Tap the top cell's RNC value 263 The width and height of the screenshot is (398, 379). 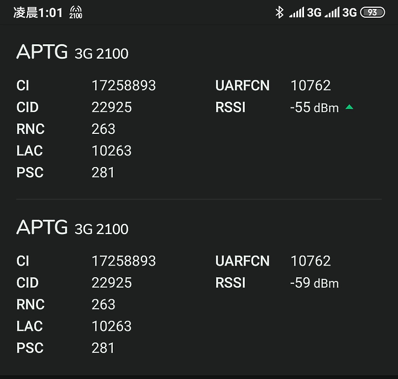coord(103,129)
